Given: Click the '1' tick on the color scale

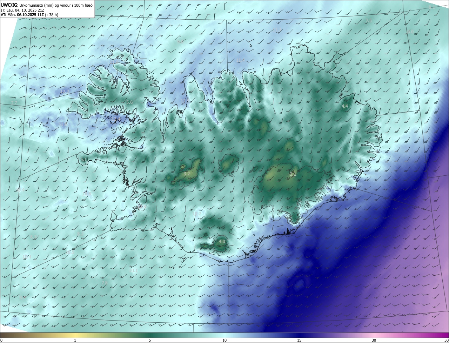Looking at the screenshot, I should point(75,340).
